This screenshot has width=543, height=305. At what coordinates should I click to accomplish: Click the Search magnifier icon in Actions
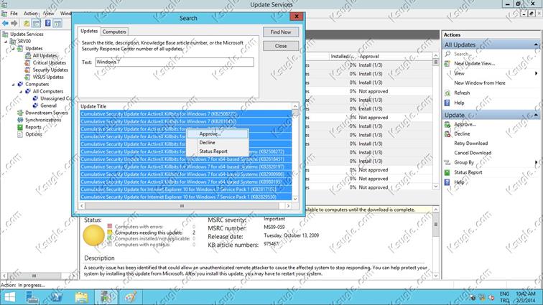(447, 54)
